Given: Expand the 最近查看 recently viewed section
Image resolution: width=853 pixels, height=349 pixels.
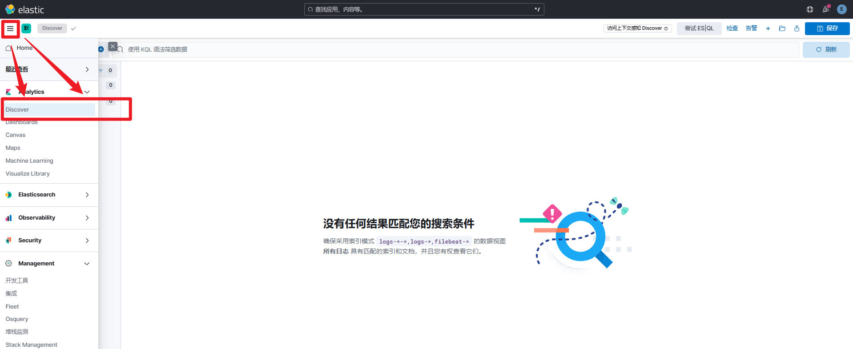Looking at the screenshot, I should pyautogui.click(x=87, y=69).
